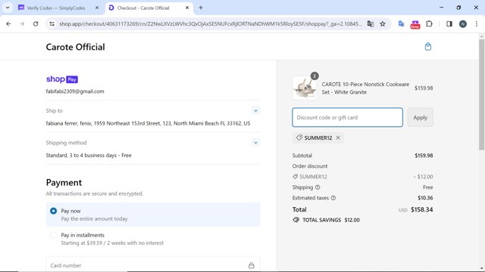This screenshot has height=272, width=485.
Task: Open the red Error extension icon
Action: (415, 24)
